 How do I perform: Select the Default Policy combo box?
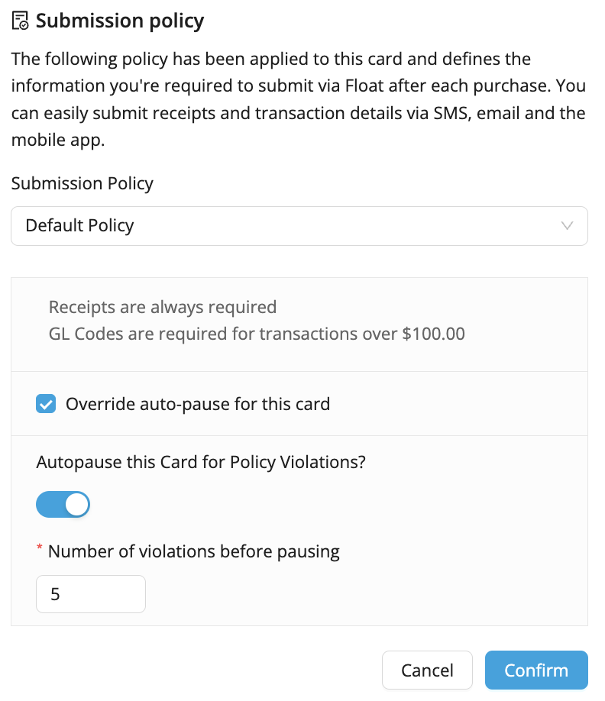[299, 226]
